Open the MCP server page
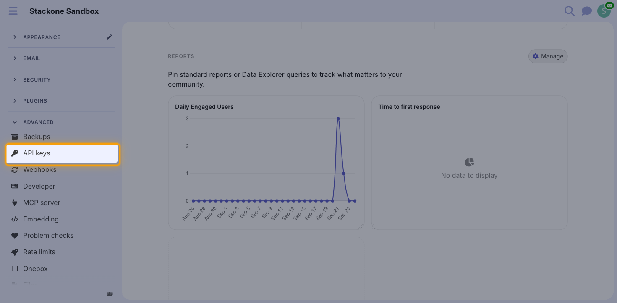 coord(62,203)
